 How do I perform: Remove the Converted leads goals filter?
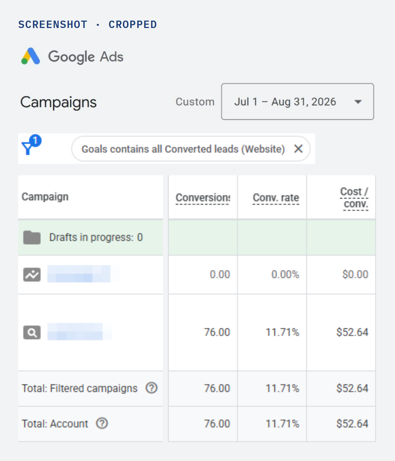[298, 149]
